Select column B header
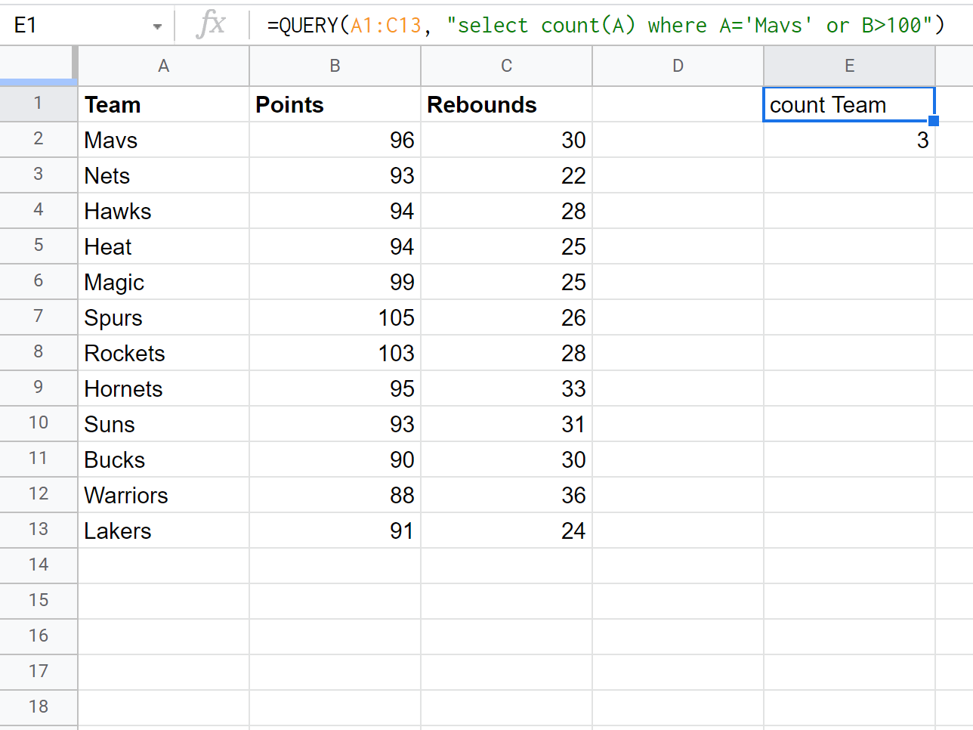 click(335, 67)
